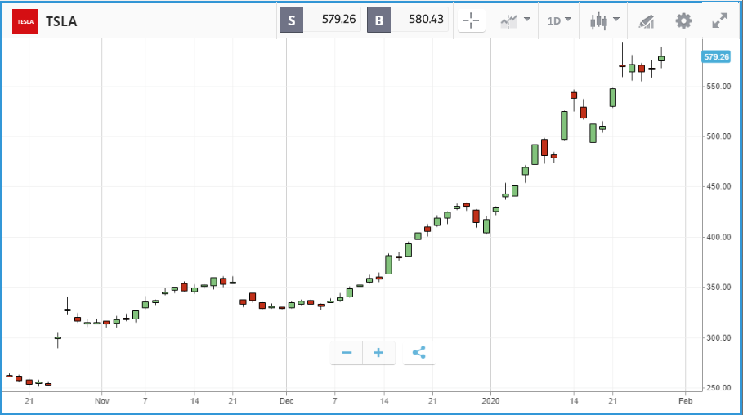This screenshot has height=415, width=743.
Task: Click the 250.00 price axis label
Action: (719, 387)
